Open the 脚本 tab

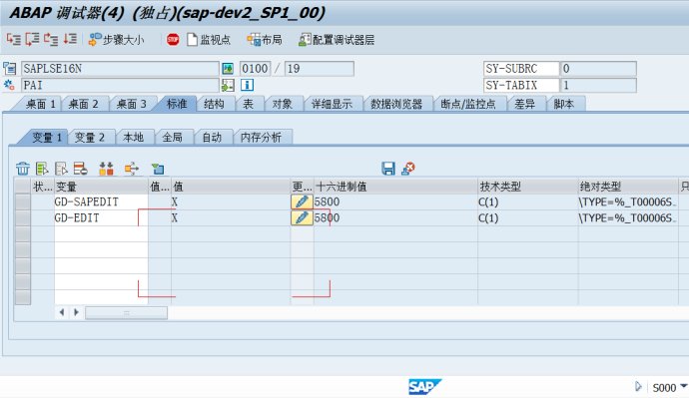click(564, 104)
